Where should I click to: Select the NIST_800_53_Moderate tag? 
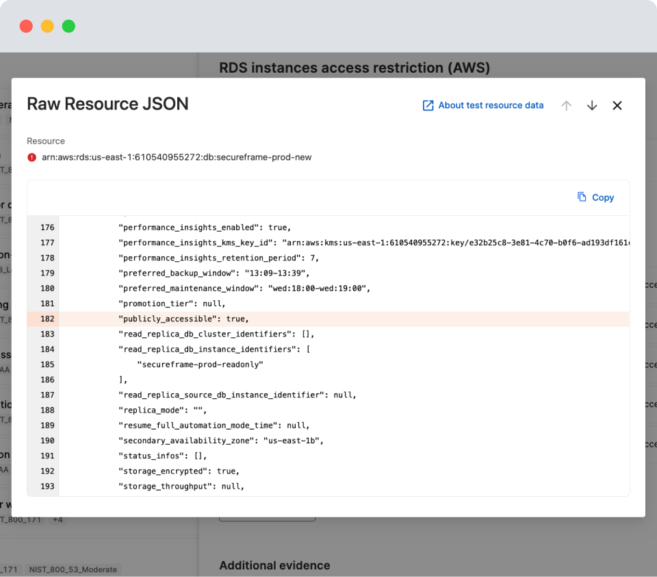[x=73, y=569]
